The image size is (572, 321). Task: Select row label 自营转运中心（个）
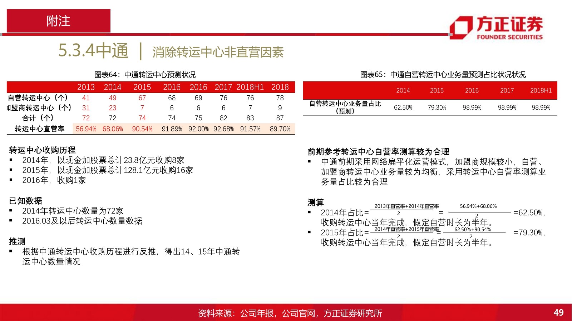[x=38, y=98]
